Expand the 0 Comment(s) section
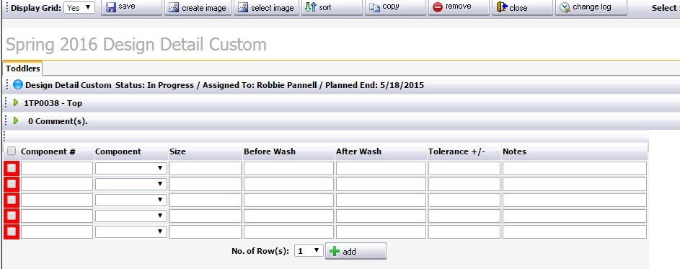This screenshot has width=680, height=269. (x=16, y=120)
